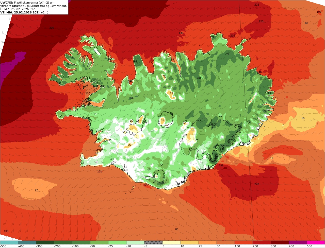The width and height of the screenshot is (325, 248).
Task: Select the dark teal swatch between -400 and -300
Action: click(x=27, y=242)
